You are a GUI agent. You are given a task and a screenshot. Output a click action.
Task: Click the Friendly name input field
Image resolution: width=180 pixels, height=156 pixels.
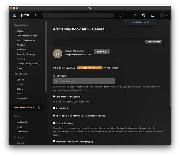84,81
